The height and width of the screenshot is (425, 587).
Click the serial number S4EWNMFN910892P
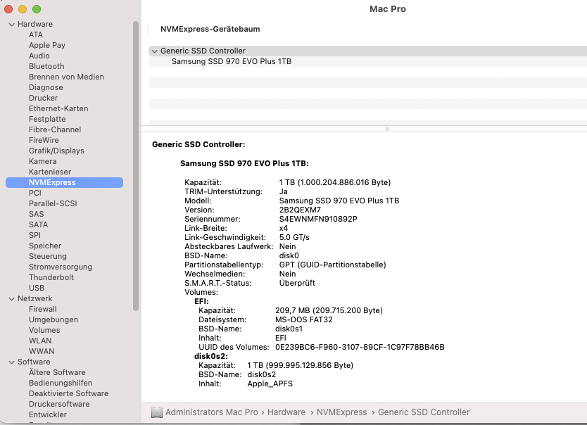pos(318,220)
